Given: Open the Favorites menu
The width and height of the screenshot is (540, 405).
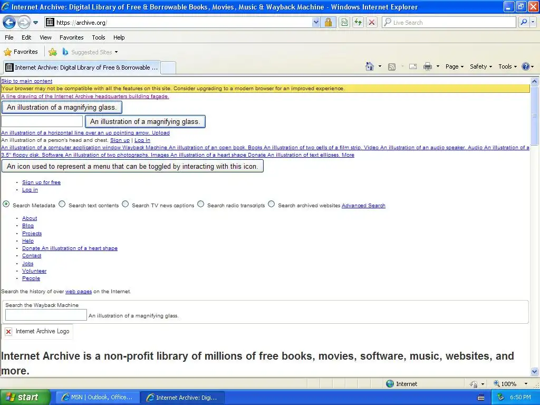Looking at the screenshot, I should pyautogui.click(x=71, y=37).
